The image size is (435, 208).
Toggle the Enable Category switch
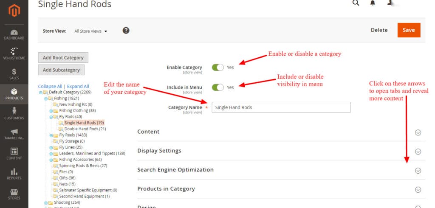click(x=218, y=67)
